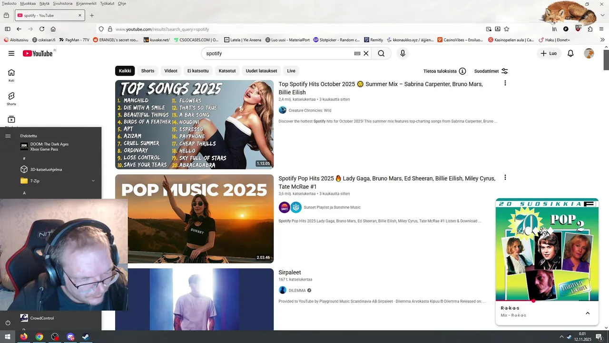Open the Suodattimet filters panel
This screenshot has height=343, width=609.
coord(491,71)
